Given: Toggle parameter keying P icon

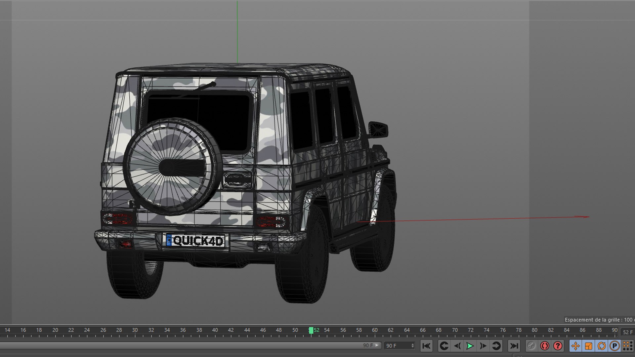Looking at the screenshot, I should pyautogui.click(x=614, y=346).
